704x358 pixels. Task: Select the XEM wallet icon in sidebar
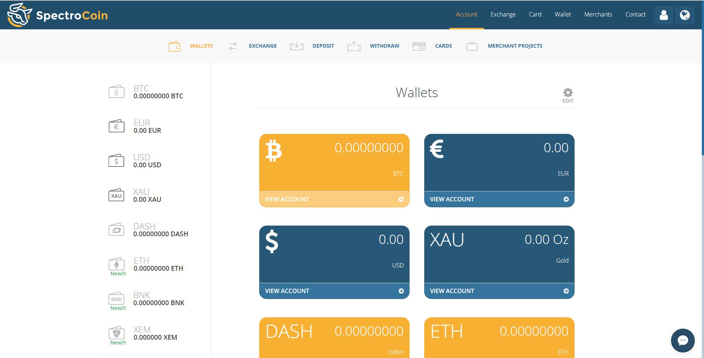(117, 333)
